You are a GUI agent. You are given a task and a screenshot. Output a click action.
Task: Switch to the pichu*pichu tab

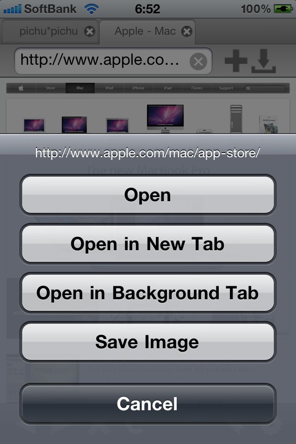pos(48,31)
